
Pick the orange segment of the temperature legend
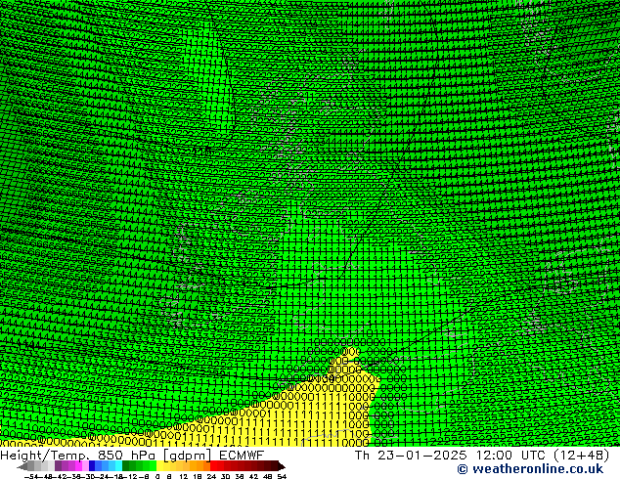(x=194, y=466)
